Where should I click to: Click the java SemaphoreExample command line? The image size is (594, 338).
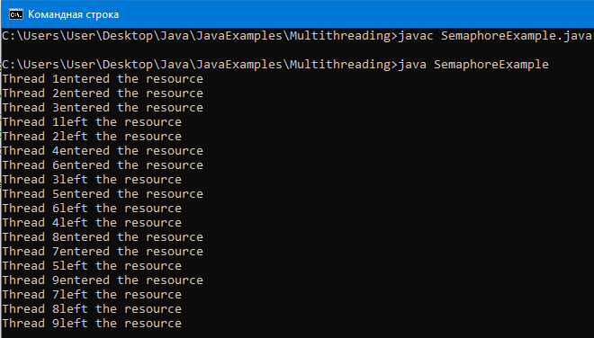point(275,65)
